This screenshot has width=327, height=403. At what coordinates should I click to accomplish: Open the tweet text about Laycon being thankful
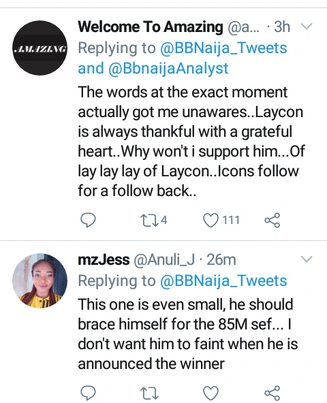tap(191, 142)
